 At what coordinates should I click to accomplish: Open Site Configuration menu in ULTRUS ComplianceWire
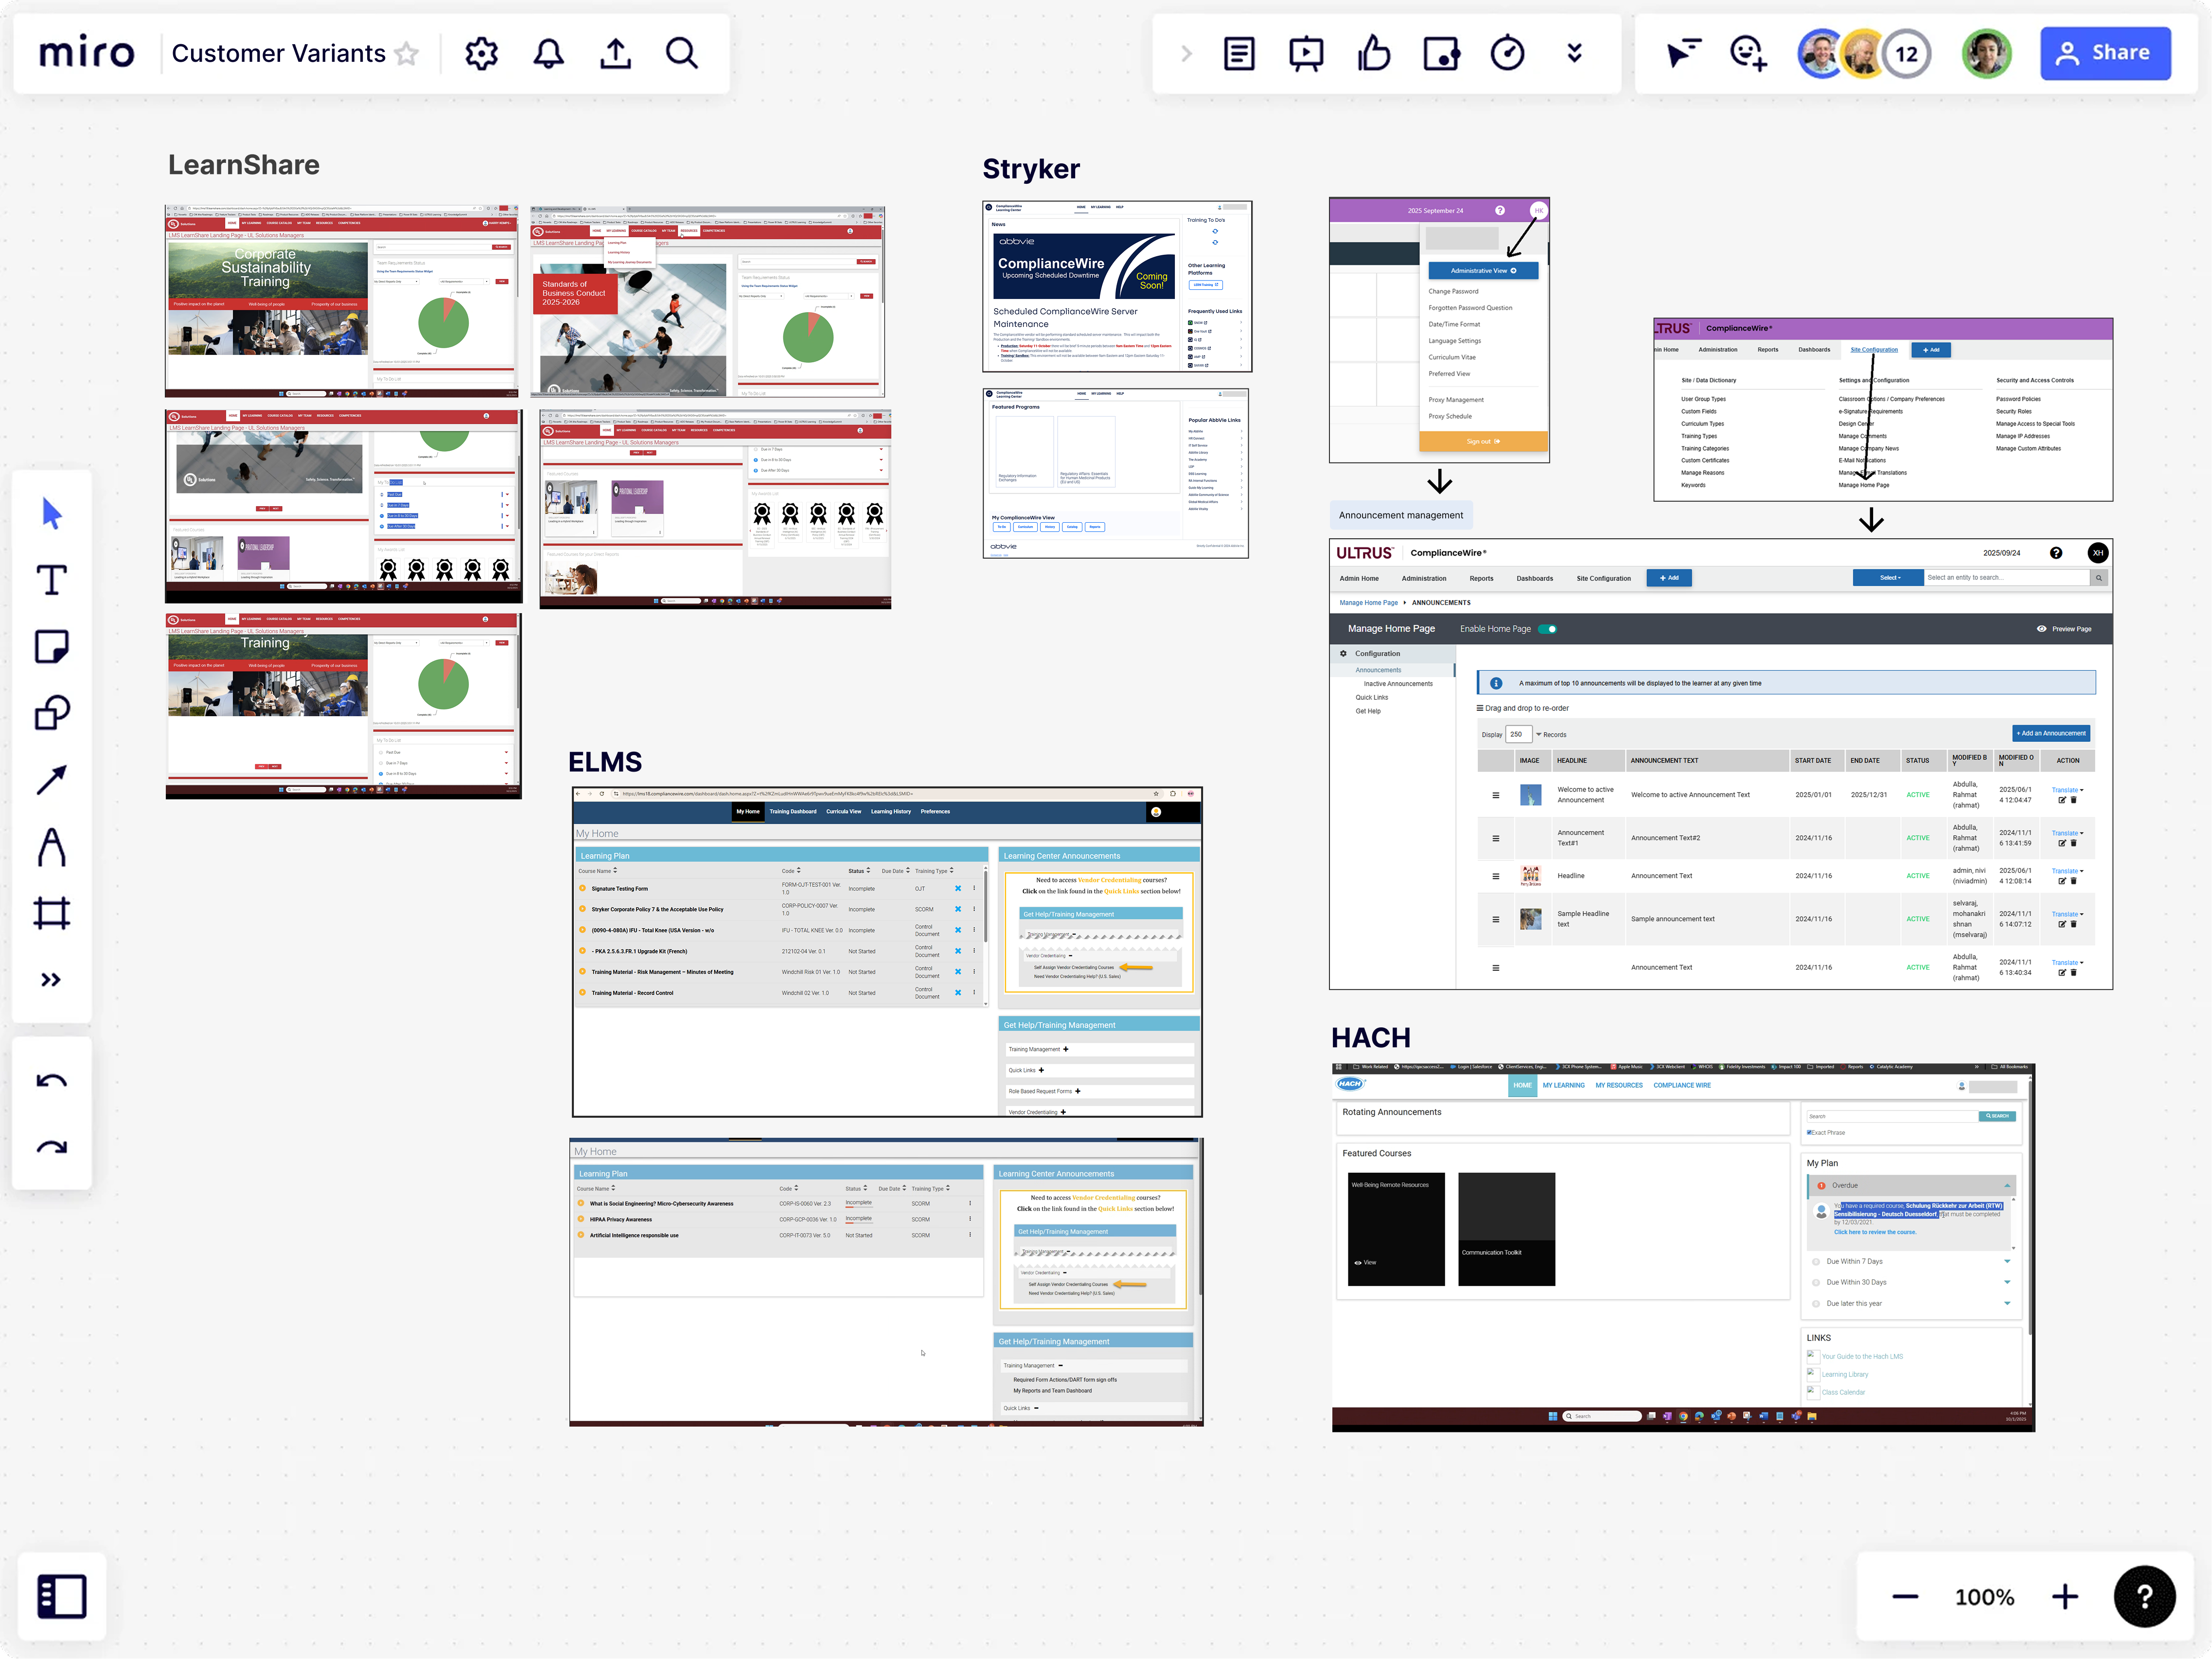coord(1604,578)
